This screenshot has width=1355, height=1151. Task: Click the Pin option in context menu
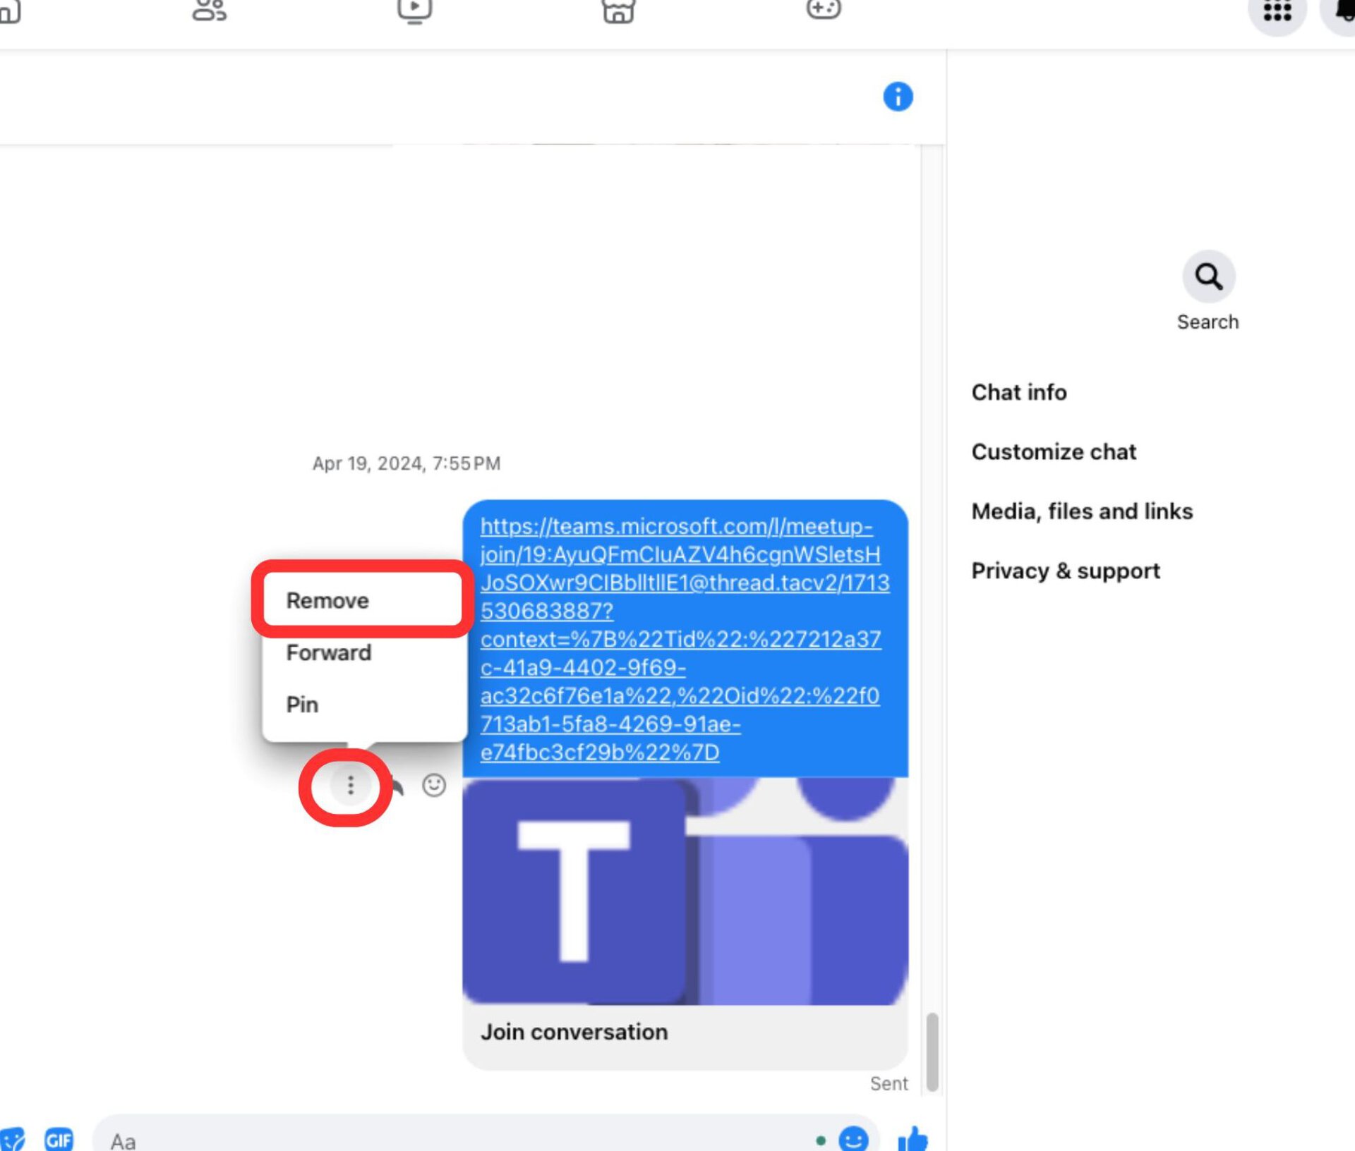pyautogui.click(x=303, y=703)
